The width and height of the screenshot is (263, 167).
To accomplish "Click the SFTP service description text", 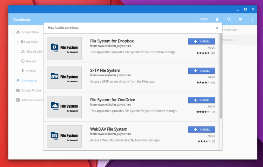I will 122,82.
